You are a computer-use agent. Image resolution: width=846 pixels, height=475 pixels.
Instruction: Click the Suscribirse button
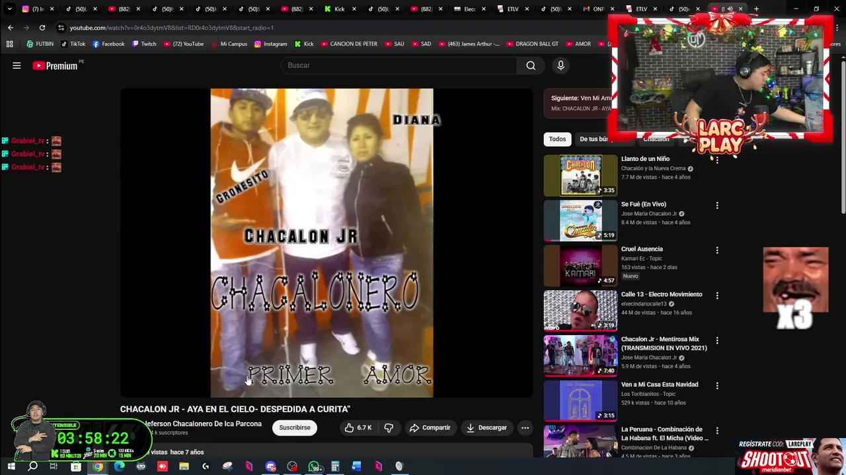click(x=295, y=427)
